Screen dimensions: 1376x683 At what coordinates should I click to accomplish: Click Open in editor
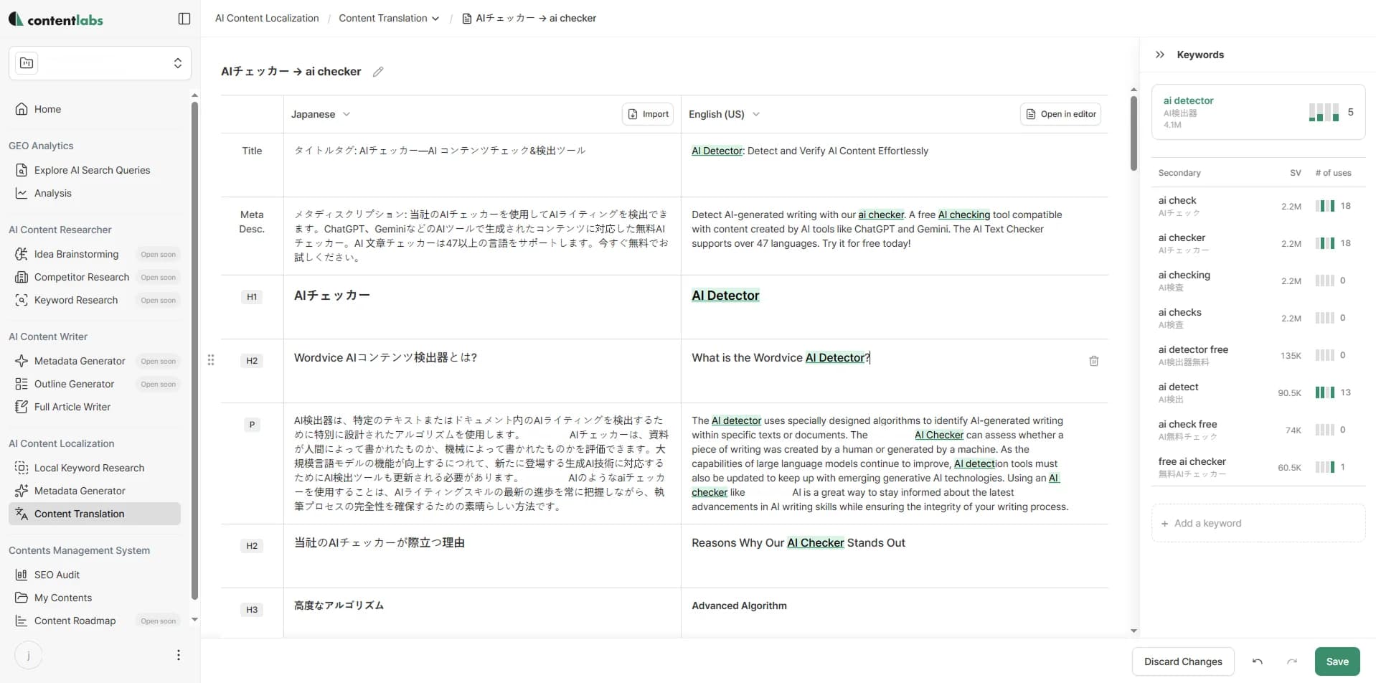pyautogui.click(x=1060, y=113)
